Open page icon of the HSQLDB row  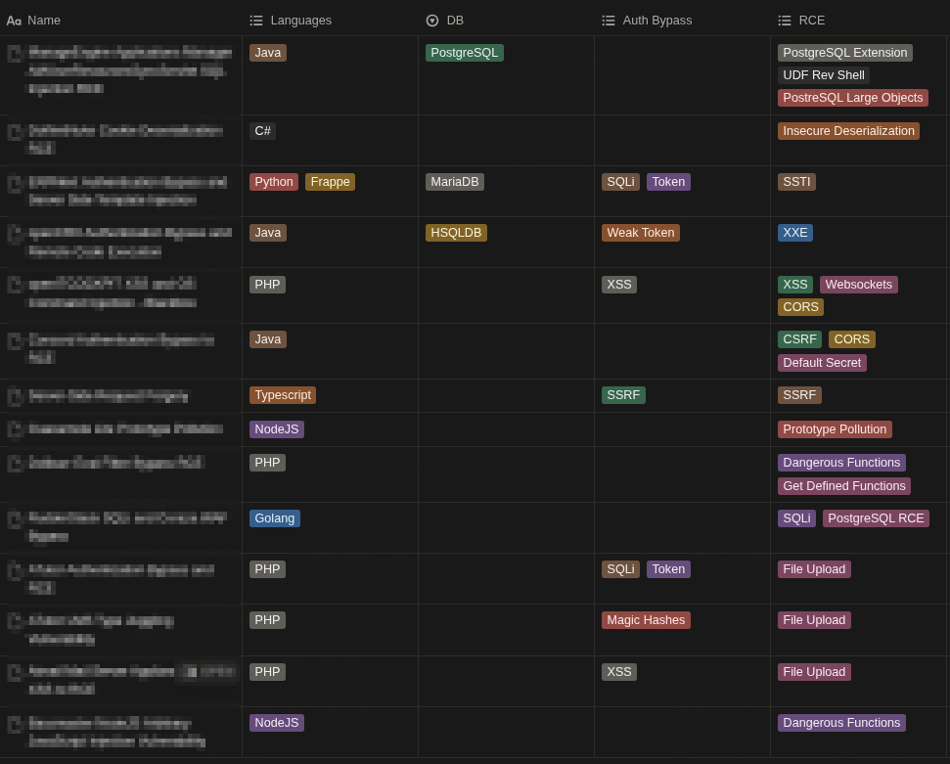point(15,234)
